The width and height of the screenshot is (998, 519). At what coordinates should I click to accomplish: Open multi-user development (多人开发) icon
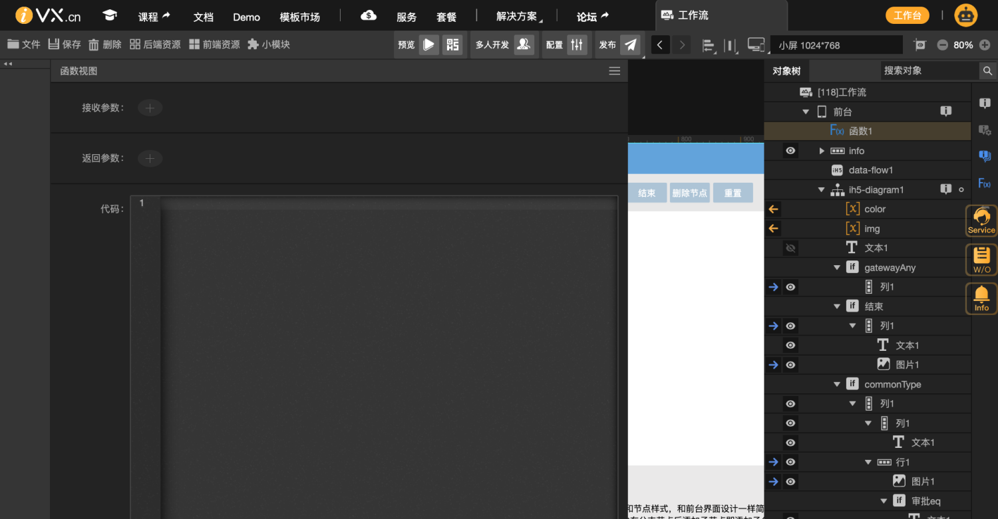[x=524, y=45]
